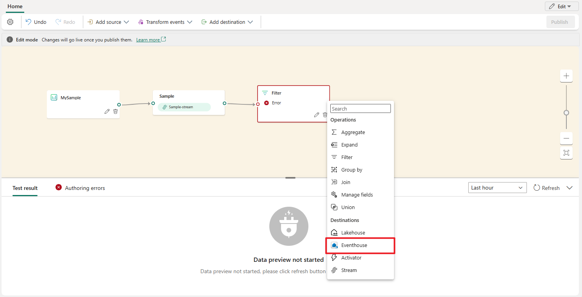Select the Join operation
Image resolution: width=582 pixels, height=297 pixels.
tap(346, 182)
